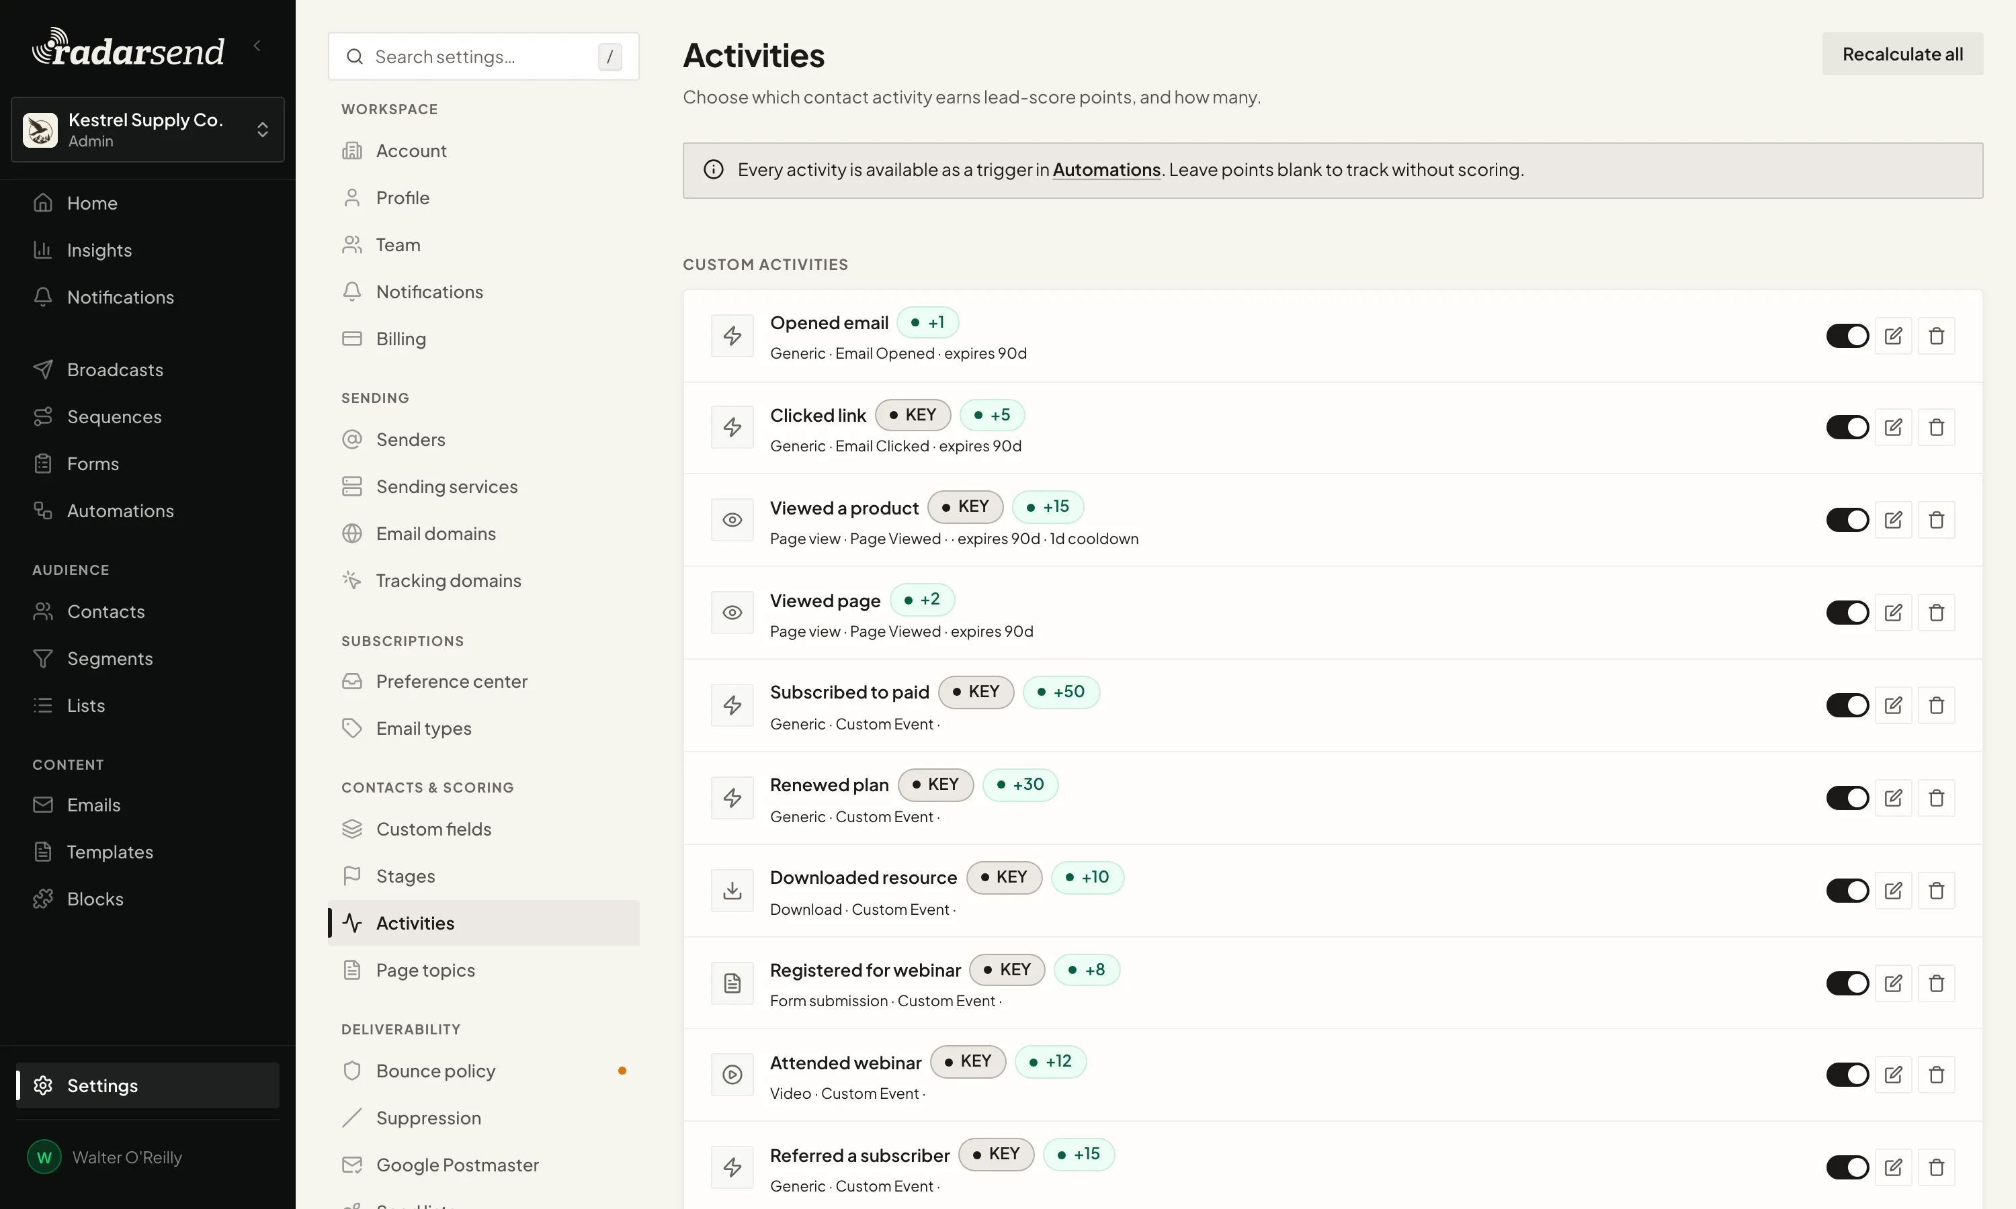Toggle the Renewed plan activity off
This screenshot has width=2016, height=1209.
[1847, 797]
